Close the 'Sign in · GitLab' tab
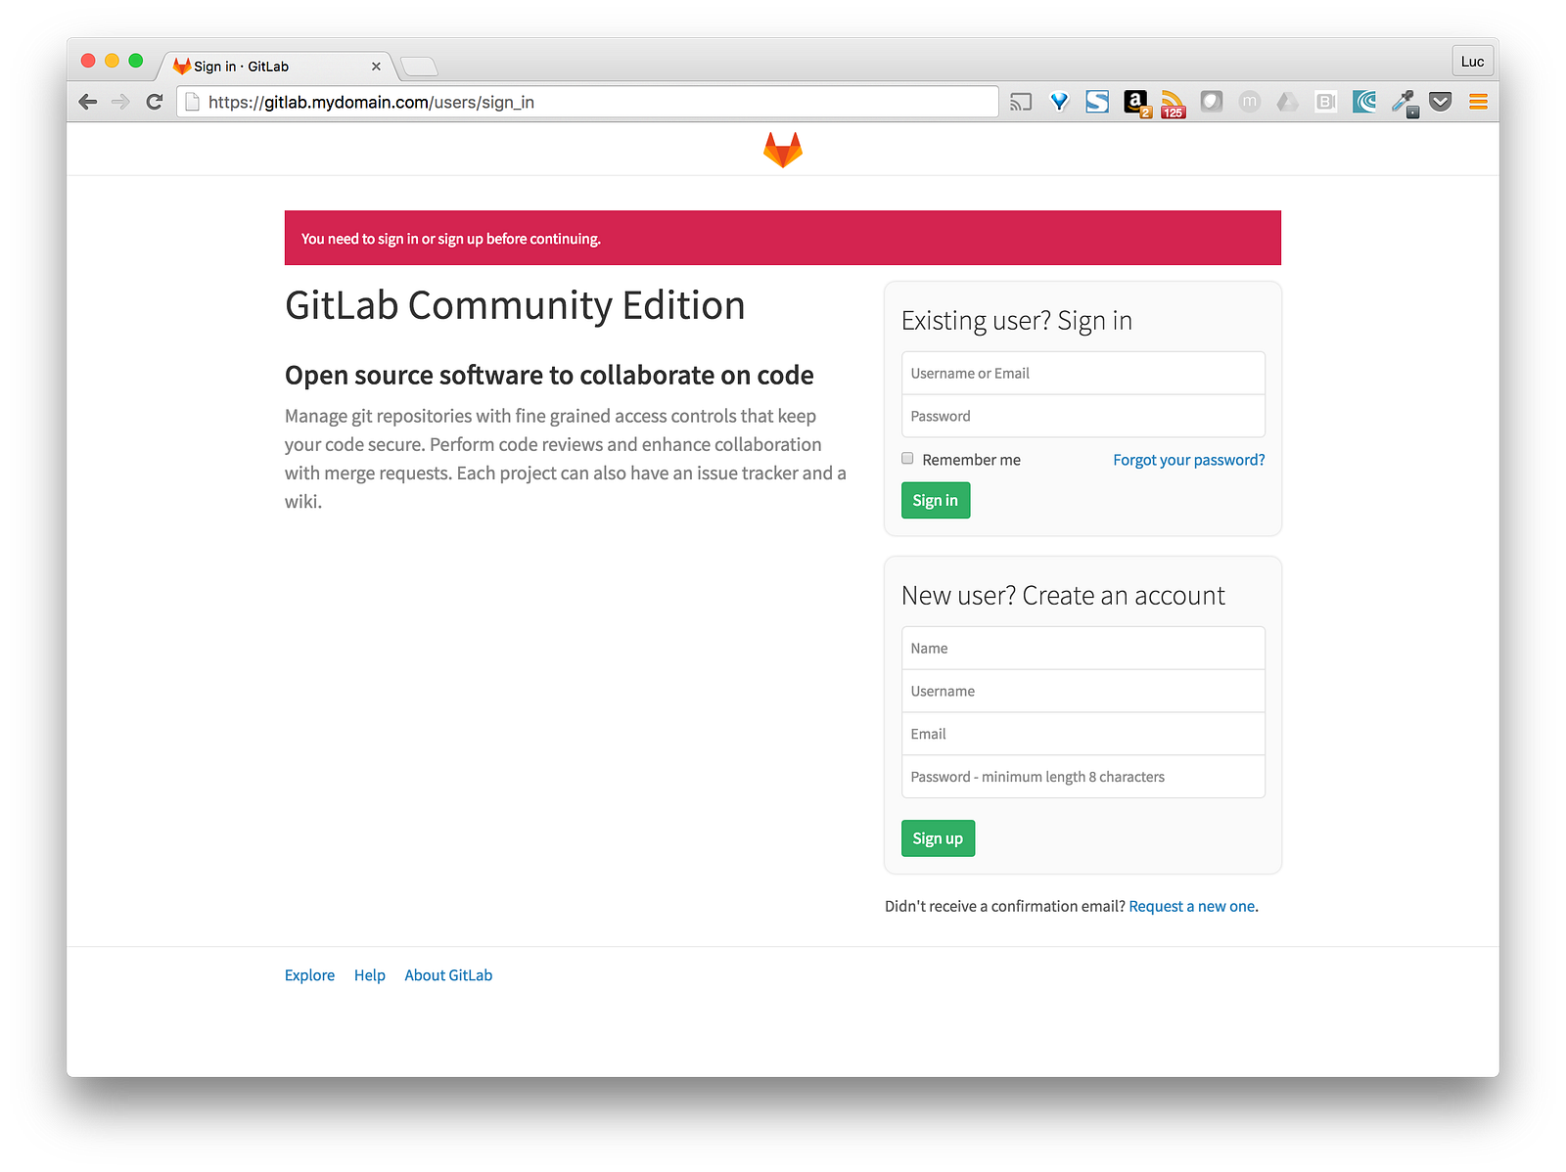The height and width of the screenshot is (1172, 1566). (x=376, y=67)
